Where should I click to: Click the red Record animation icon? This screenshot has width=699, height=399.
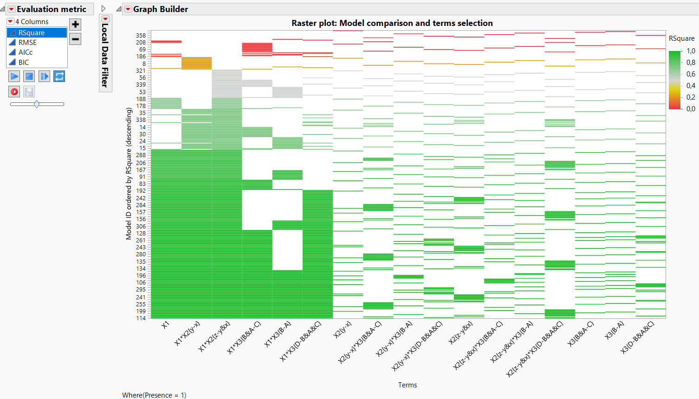[14, 91]
